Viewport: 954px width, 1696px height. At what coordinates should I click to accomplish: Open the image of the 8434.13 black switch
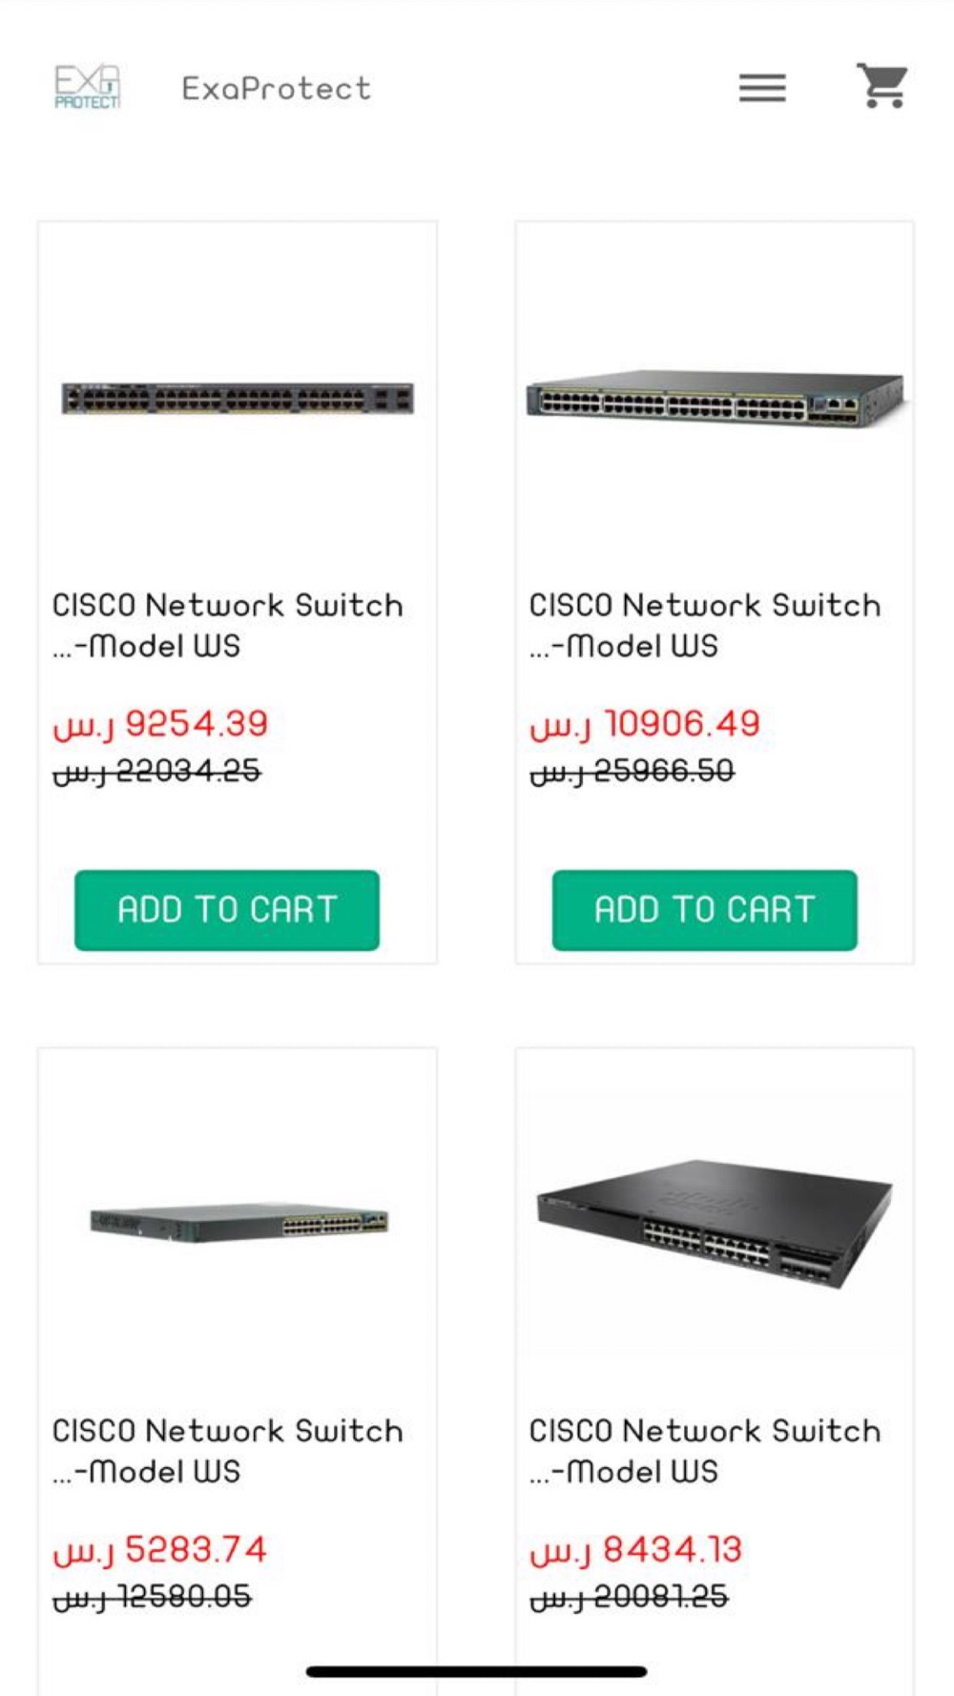715,1223
